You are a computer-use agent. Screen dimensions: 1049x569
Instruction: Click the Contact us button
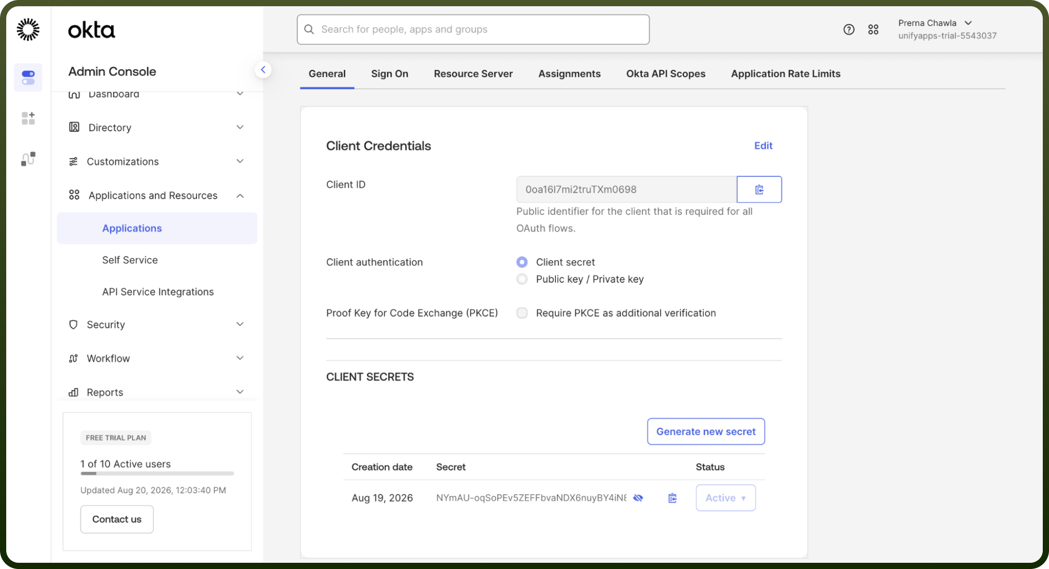pyautogui.click(x=117, y=519)
